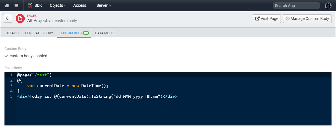Click the SDK four-circles logo icon
Image resolution: width=336 pixels, height=135 pixels.
tap(30, 5)
